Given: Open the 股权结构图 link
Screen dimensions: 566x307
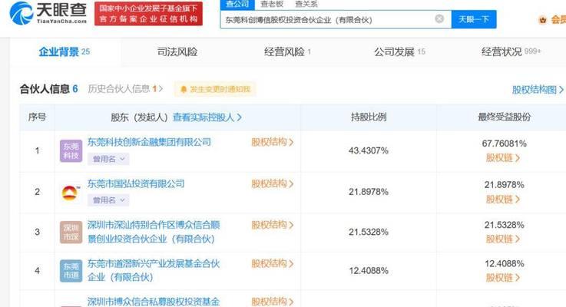Looking at the screenshot, I should click(x=538, y=90).
